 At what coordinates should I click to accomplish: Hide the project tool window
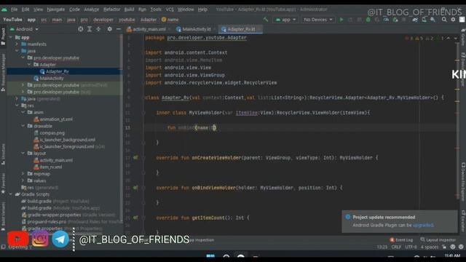119,29
